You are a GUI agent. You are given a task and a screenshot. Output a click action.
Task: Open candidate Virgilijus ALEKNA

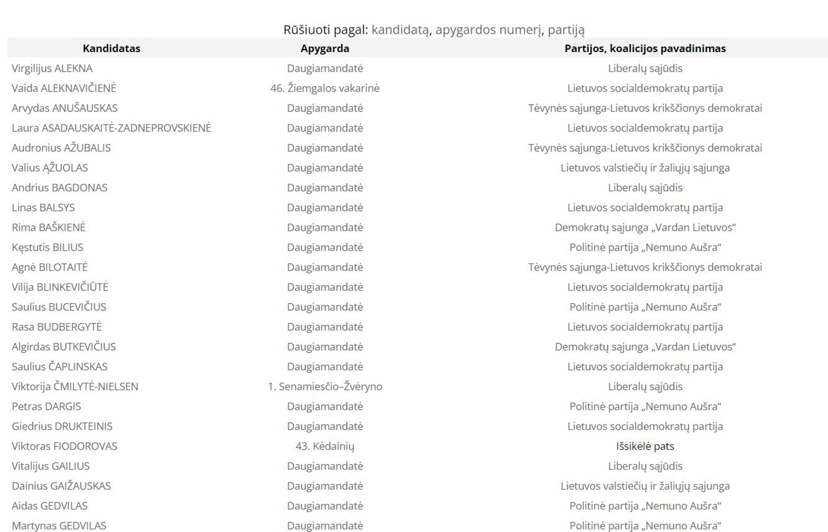click(x=52, y=68)
